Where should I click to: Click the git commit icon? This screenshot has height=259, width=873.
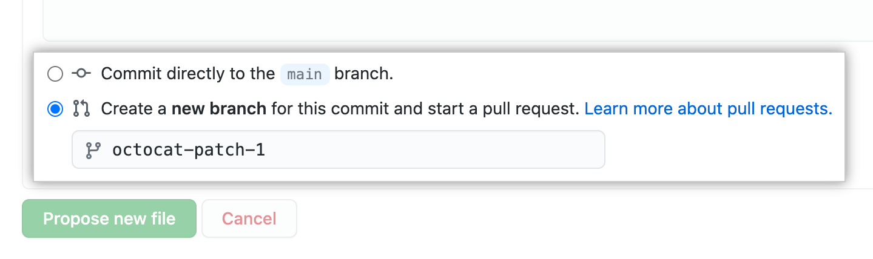click(81, 74)
